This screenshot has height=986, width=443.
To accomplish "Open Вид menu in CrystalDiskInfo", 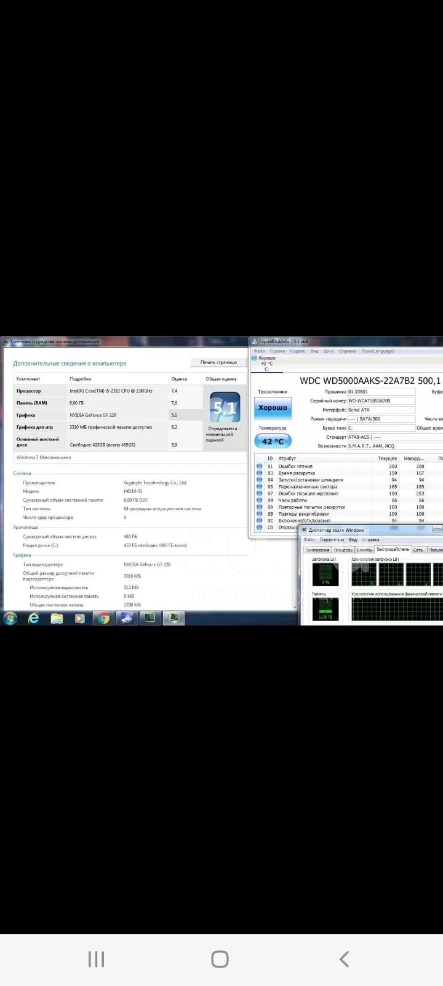I will (x=314, y=351).
